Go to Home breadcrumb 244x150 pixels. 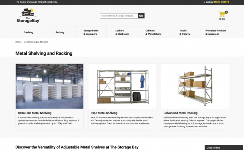(x=18, y=42)
